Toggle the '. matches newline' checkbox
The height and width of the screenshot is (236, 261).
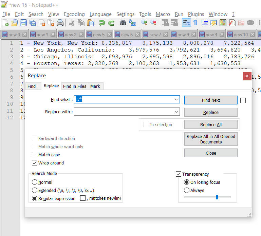tap(83, 198)
